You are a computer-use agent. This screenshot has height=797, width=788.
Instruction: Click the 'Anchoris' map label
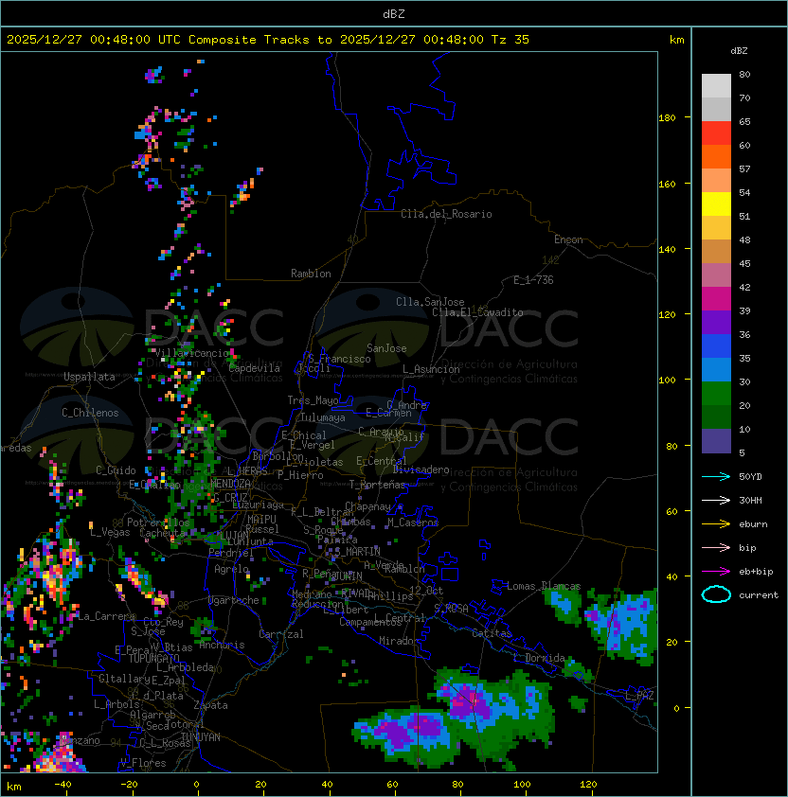tap(222, 645)
